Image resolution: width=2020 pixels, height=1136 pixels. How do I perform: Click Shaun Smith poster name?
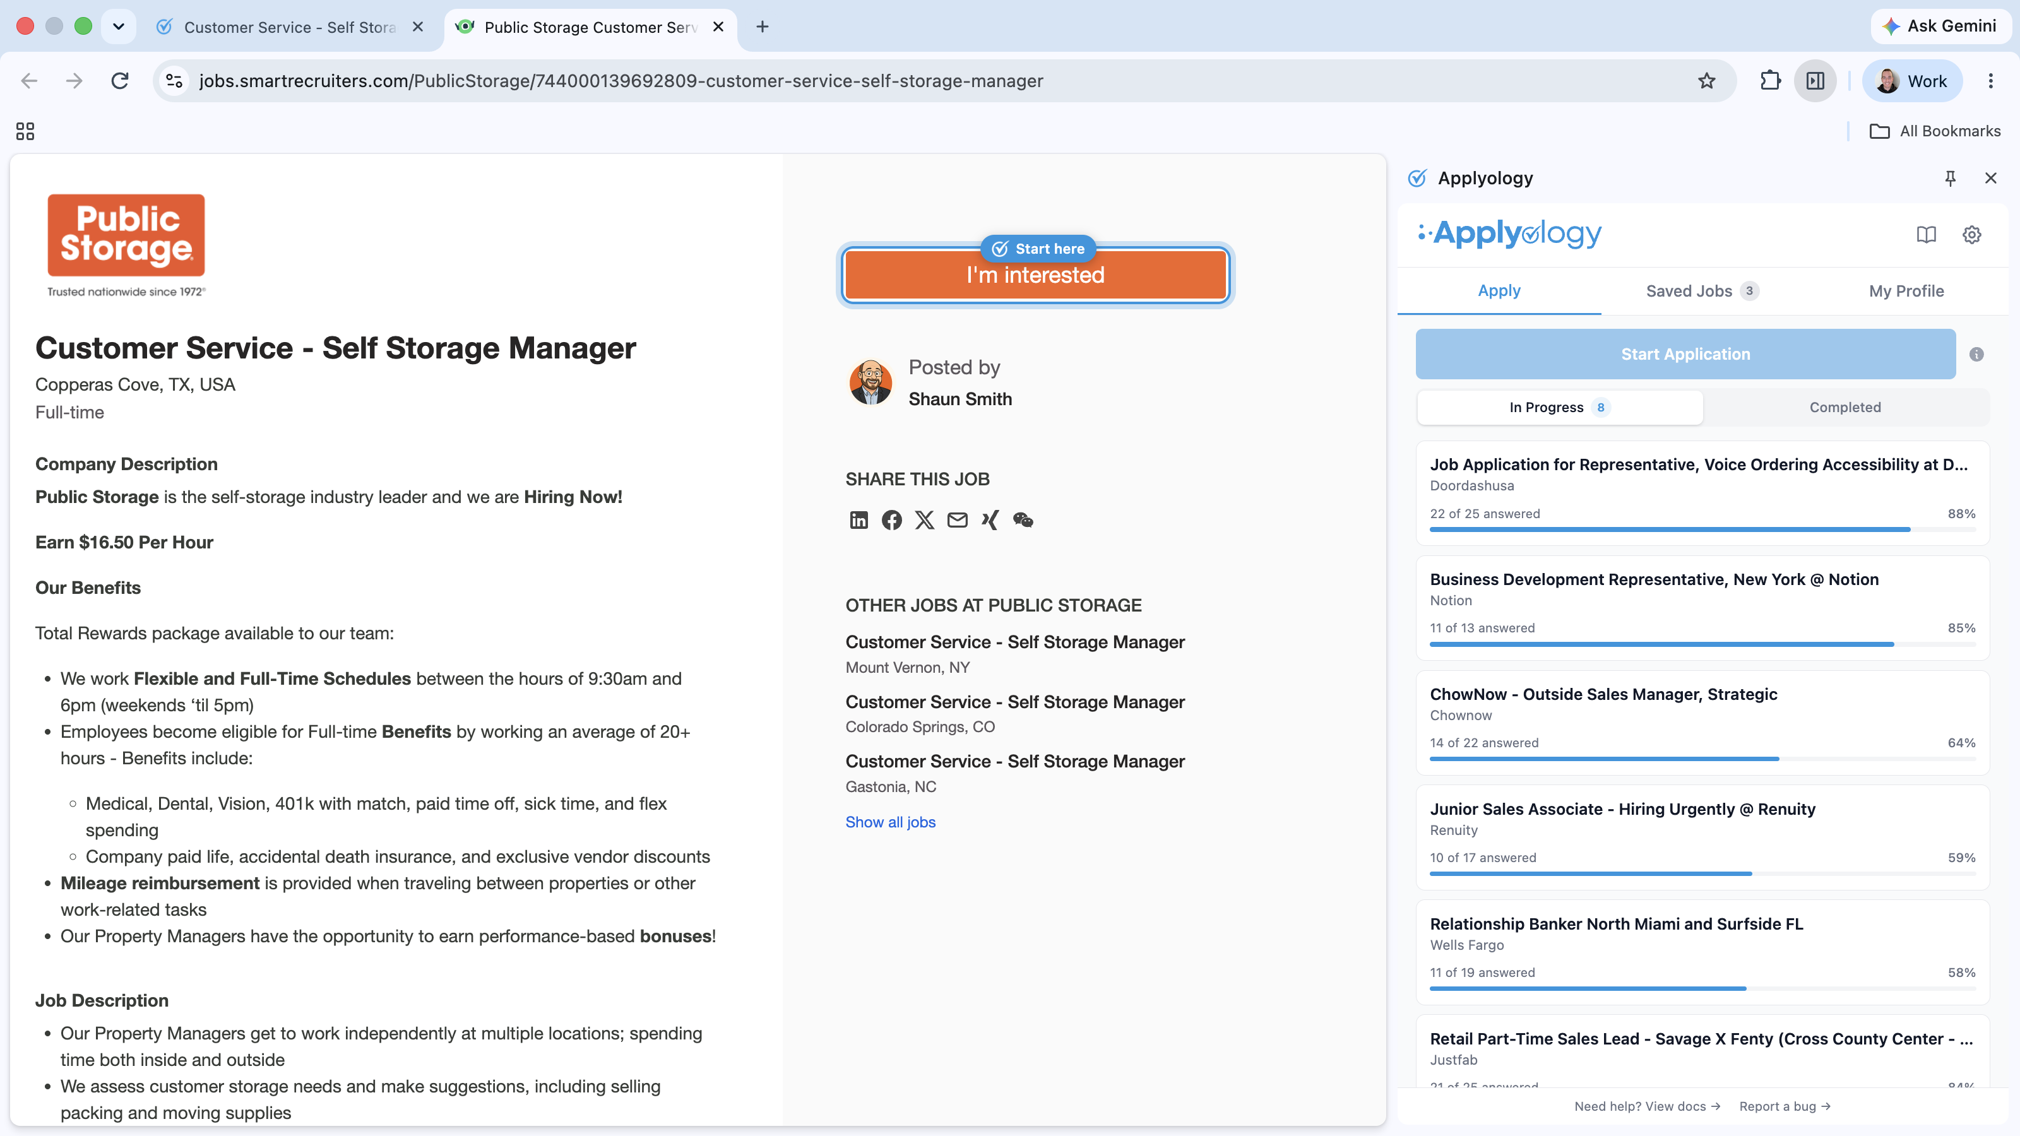tap(959, 399)
